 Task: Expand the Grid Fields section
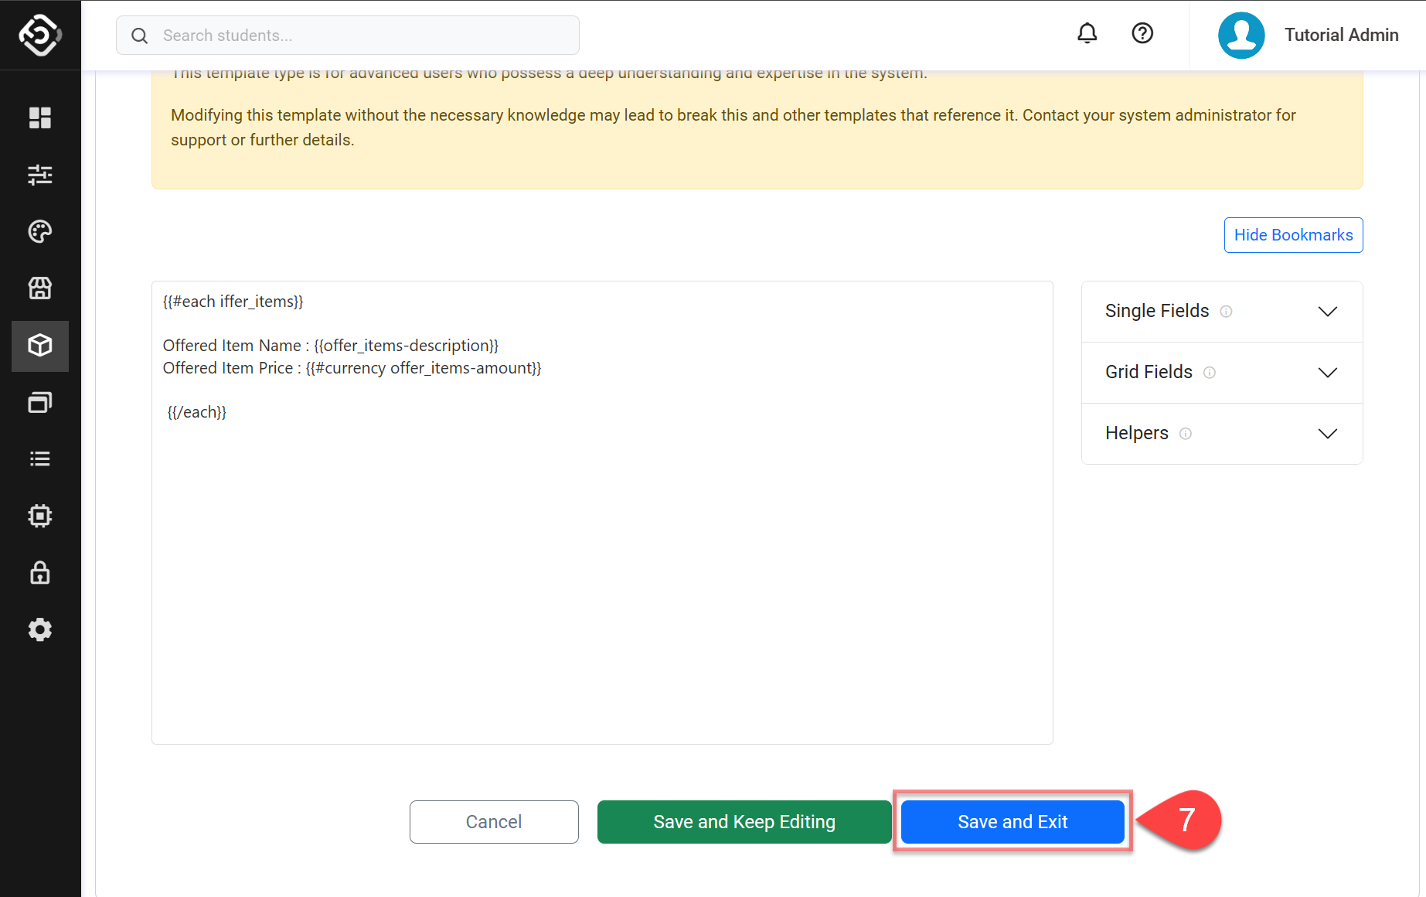tap(1221, 372)
